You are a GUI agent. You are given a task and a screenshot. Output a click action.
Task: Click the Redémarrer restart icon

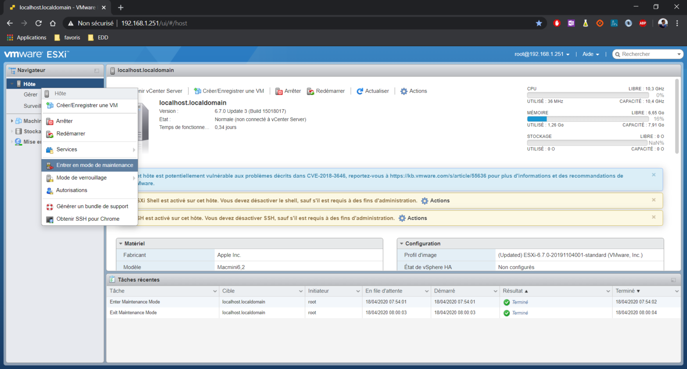pyautogui.click(x=310, y=91)
